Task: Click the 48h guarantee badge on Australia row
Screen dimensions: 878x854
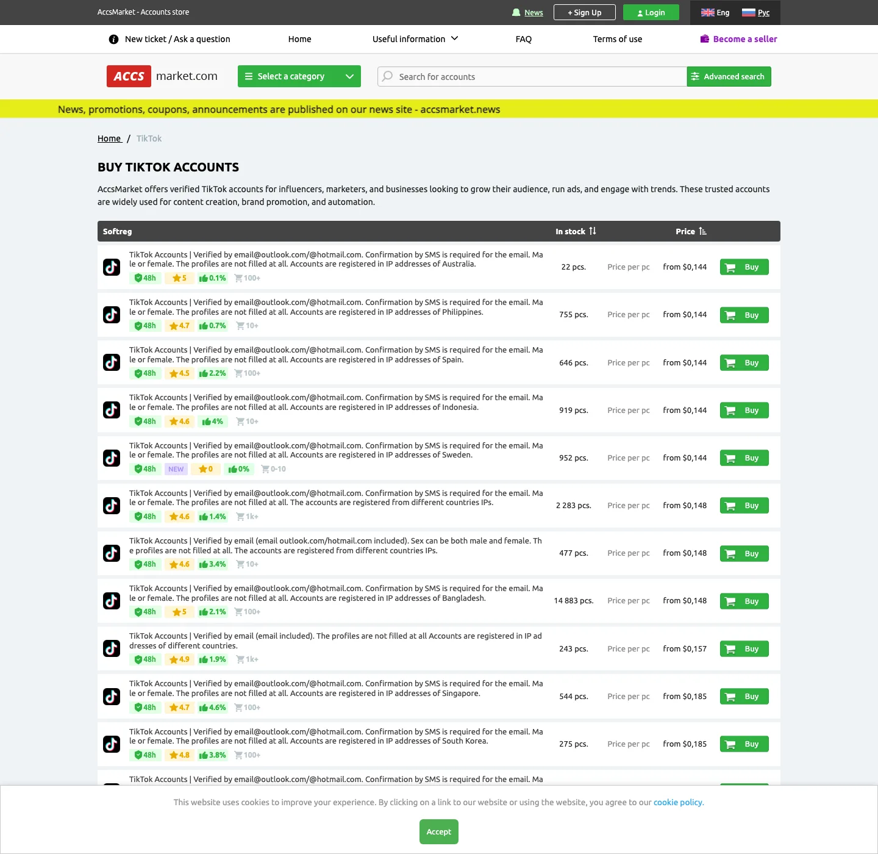Action: tap(145, 278)
